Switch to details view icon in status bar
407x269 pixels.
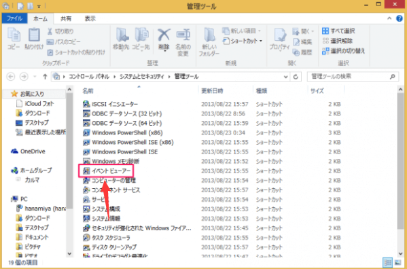pyautogui.click(x=387, y=262)
